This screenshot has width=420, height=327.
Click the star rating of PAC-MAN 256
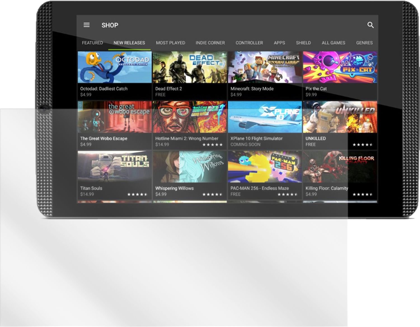tap(288, 194)
